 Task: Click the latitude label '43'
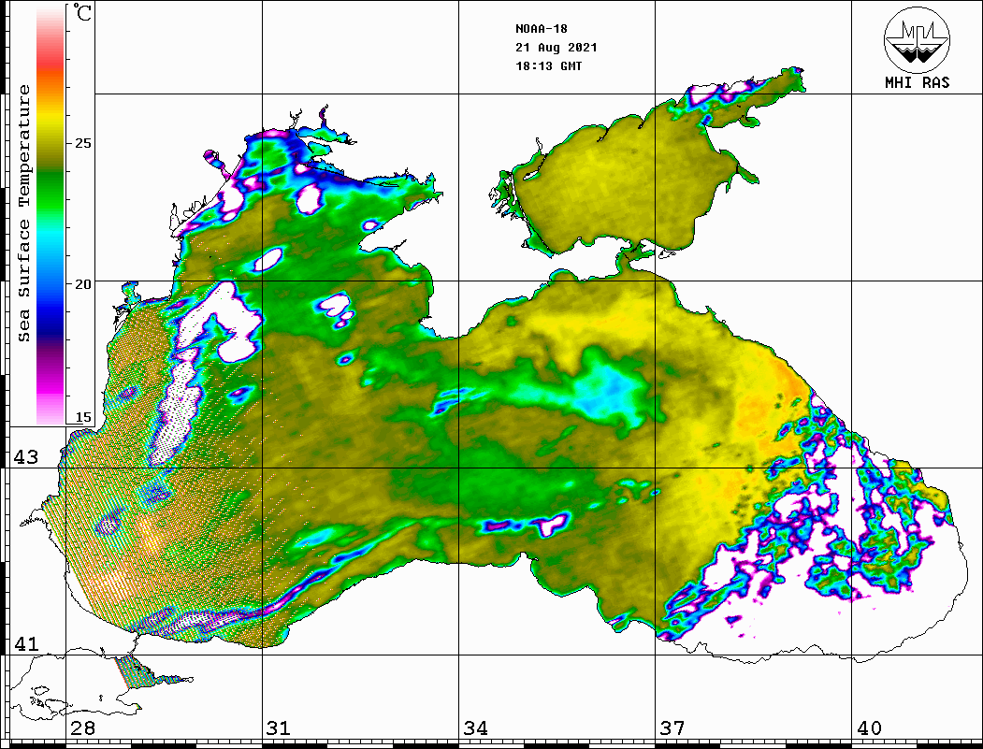pos(25,457)
